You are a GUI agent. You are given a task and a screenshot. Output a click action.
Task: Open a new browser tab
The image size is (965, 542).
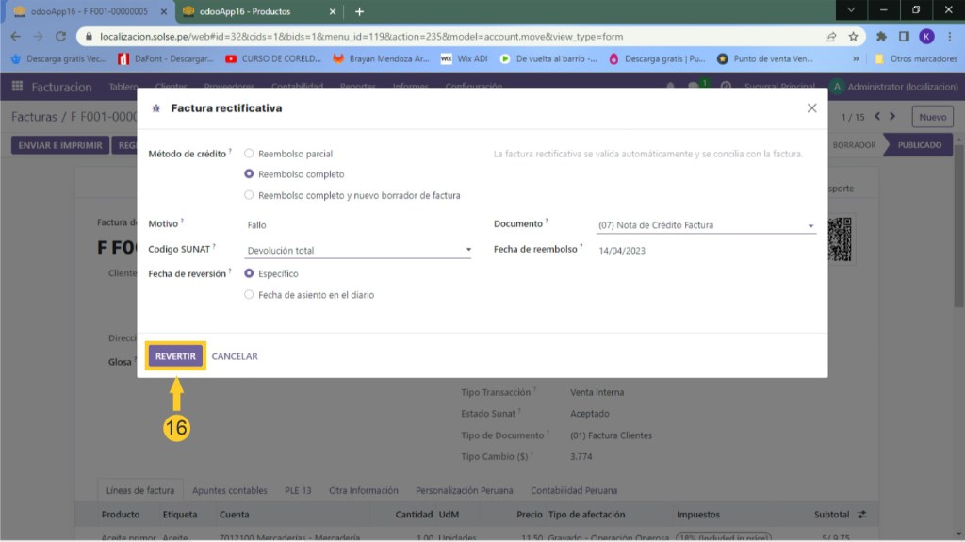[359, 11]
